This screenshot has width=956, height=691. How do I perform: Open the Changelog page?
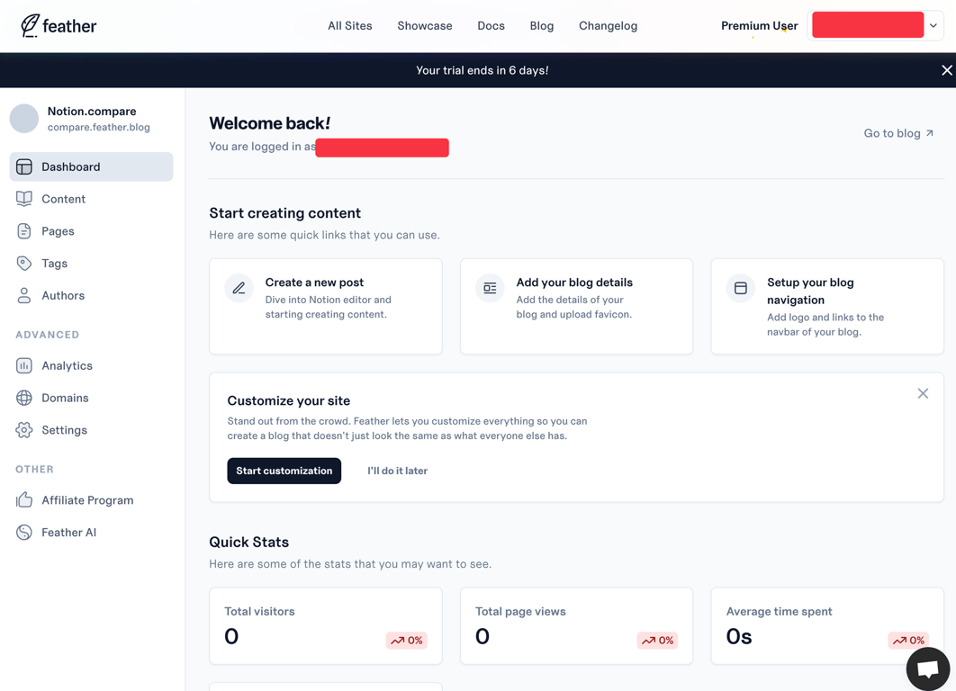coord(608,25)
